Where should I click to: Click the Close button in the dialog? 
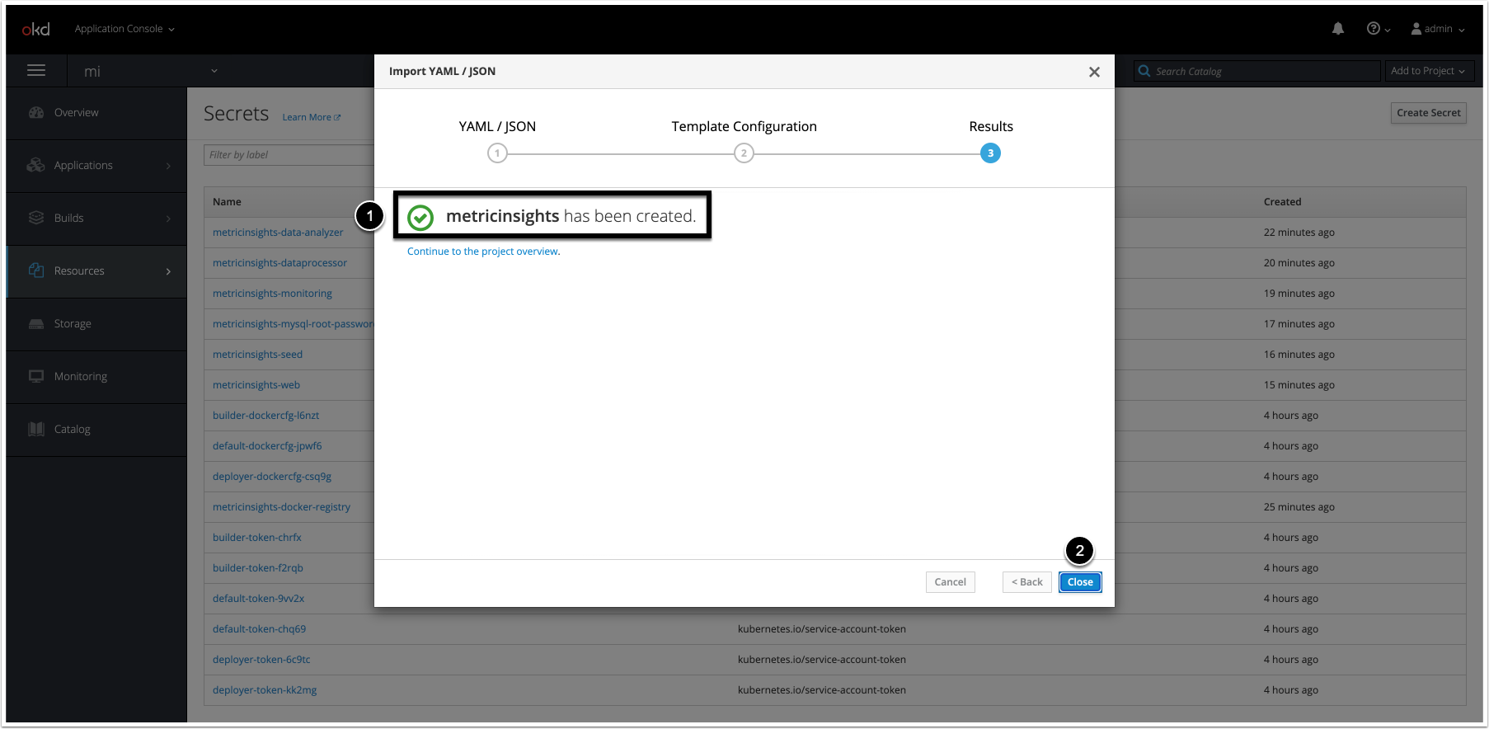[x=1080, y=582]
